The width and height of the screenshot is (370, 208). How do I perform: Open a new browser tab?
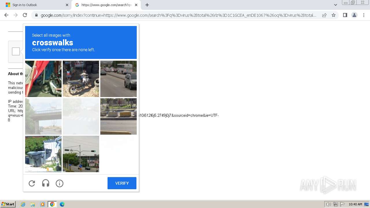[147, 5]
